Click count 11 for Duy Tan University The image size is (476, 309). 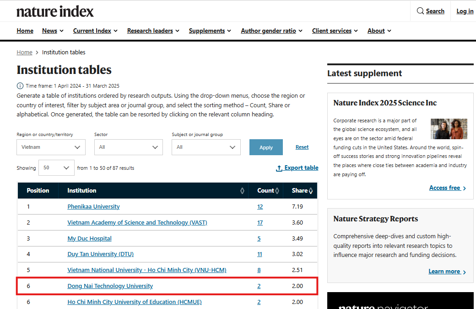click(260, 254)
